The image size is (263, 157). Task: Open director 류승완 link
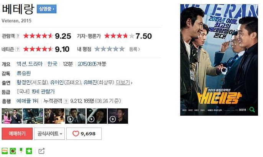click(24, 74)
